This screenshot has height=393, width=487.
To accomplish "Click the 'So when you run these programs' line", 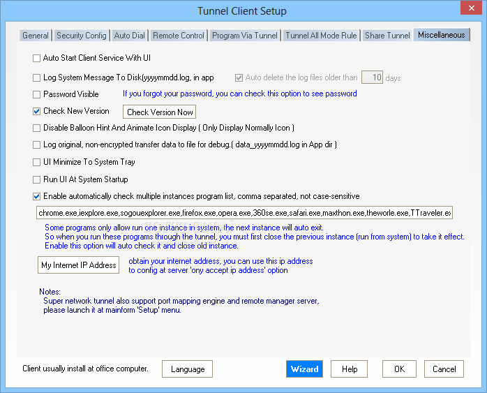I will click(x=255, y=237).
